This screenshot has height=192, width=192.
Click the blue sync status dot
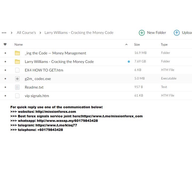pyautogui.click(x=129, y=62)
